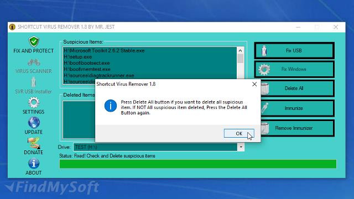
Task: Click the Immunize button
Action: click(x=297, y=108)
